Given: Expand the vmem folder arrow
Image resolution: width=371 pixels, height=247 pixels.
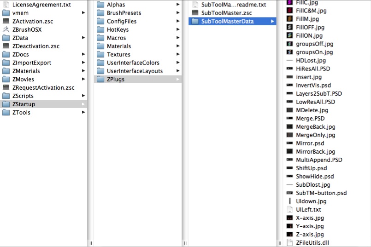Looking at the screenshot, I should tap(83, 13).
